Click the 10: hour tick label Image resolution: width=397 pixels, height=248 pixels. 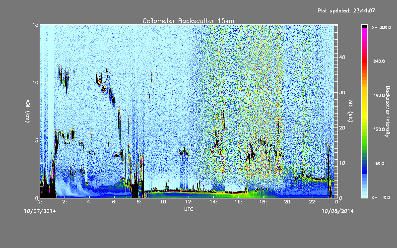[164, 202]
